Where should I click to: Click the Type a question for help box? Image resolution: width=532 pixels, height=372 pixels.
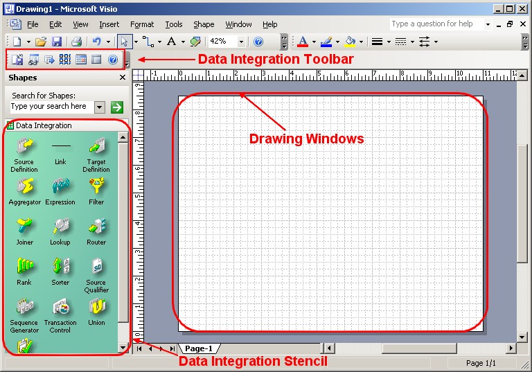click(x=436, y=24)
